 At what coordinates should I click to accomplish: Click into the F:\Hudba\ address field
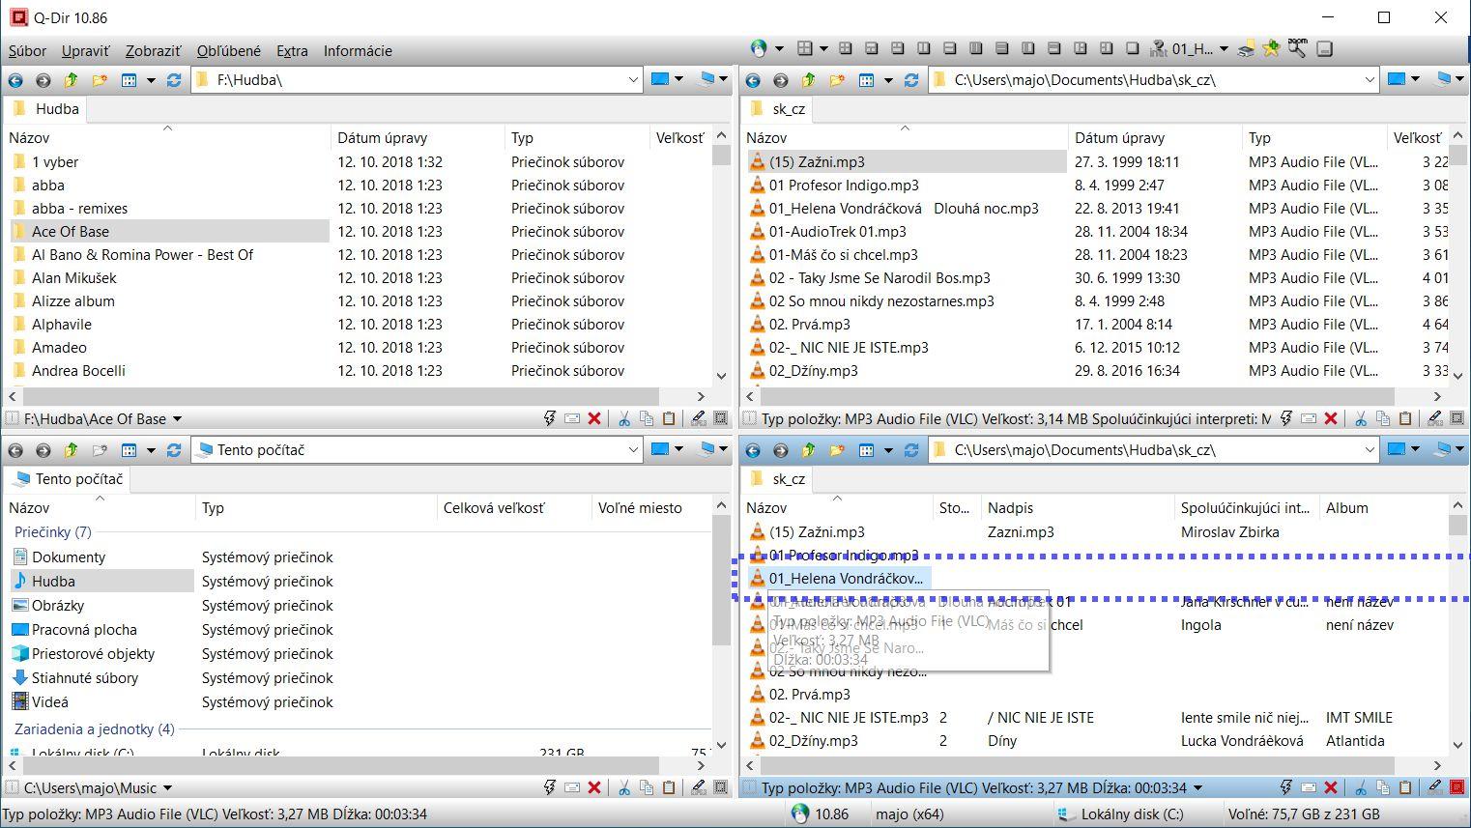418,80
